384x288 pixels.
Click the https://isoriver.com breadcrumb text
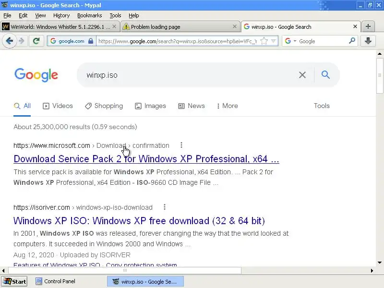tap(42, 207)
